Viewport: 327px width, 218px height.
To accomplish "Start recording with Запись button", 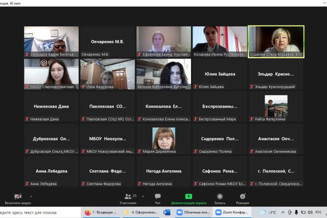I will 220,198.
